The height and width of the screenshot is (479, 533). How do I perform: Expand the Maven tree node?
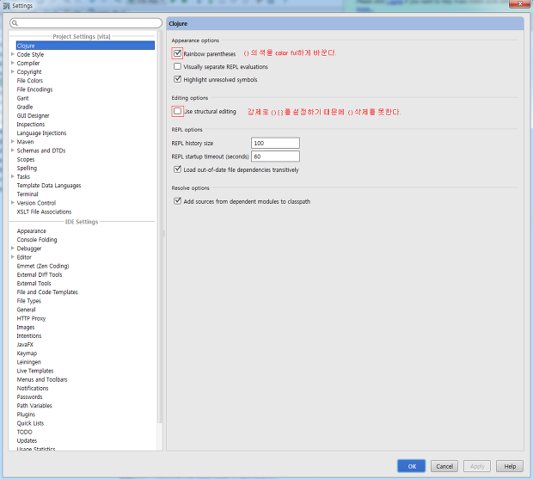click(x=13, y=141)
